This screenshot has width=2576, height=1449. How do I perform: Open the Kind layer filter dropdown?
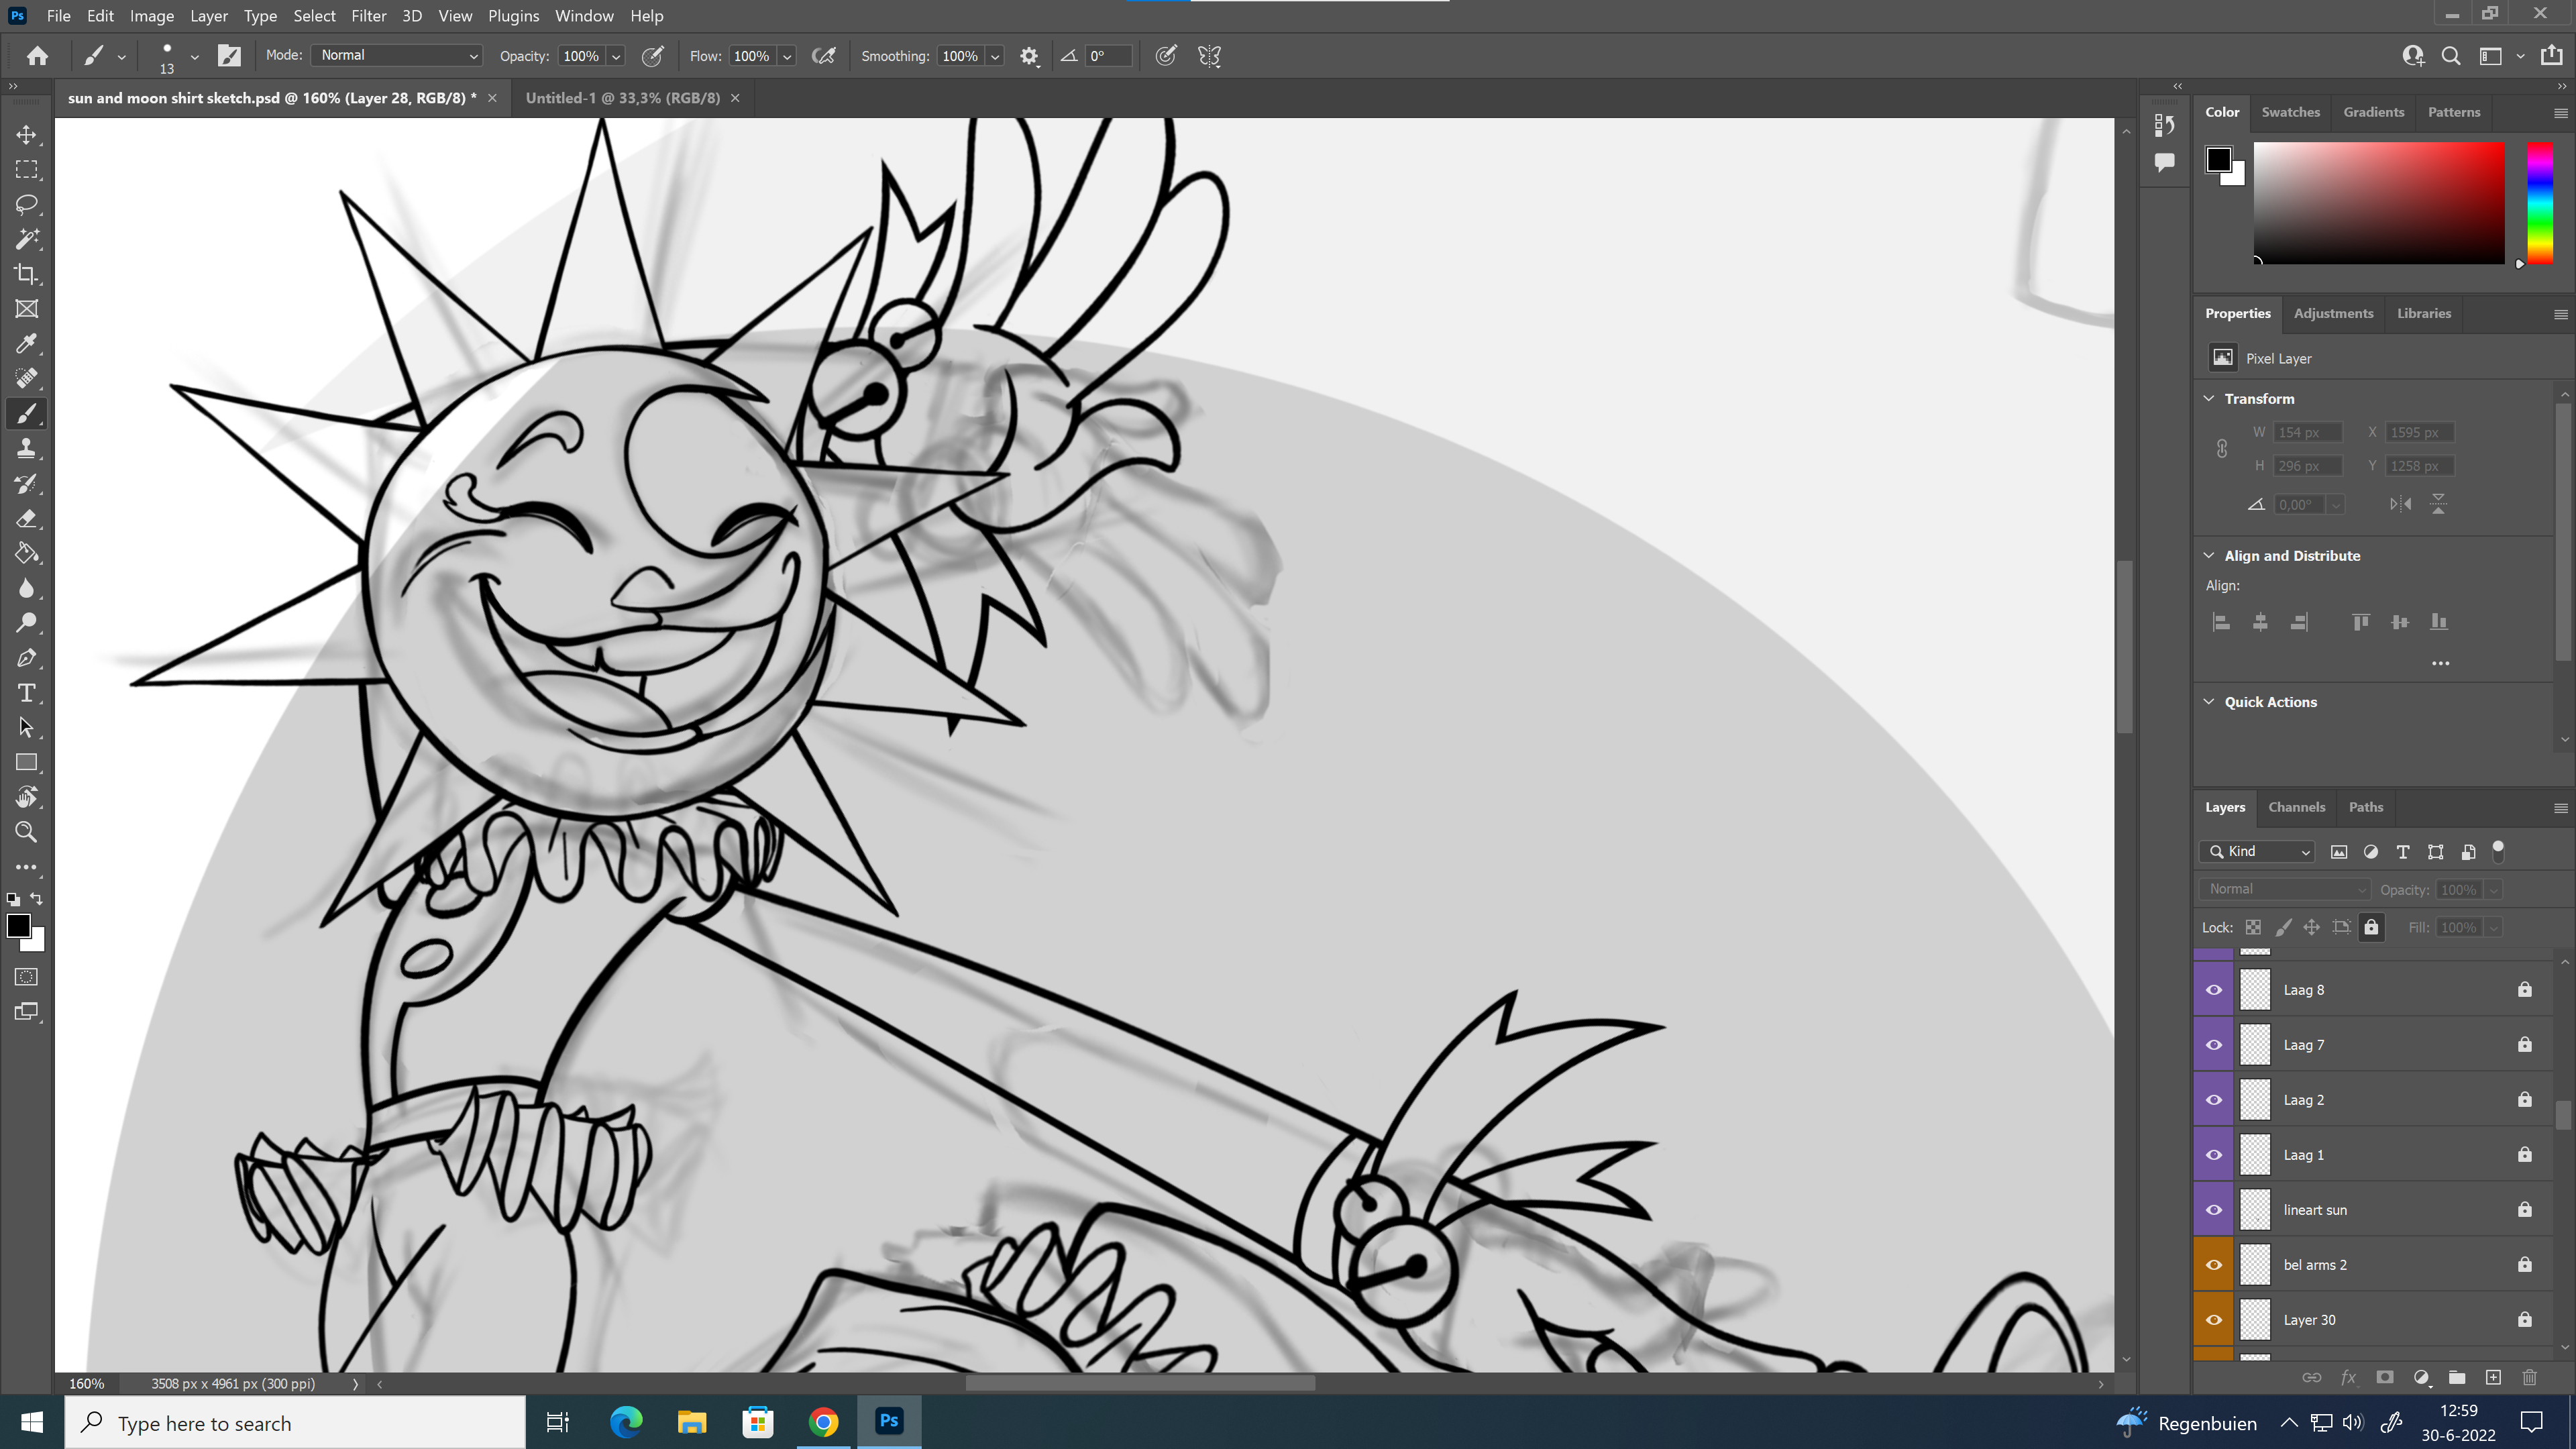[2258, 852]
